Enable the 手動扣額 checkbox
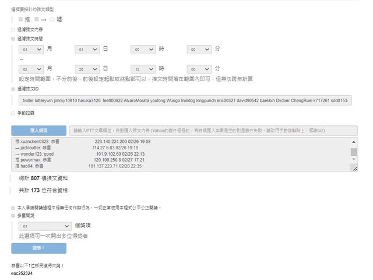373x280 pixels. click(x=13, y=113)
